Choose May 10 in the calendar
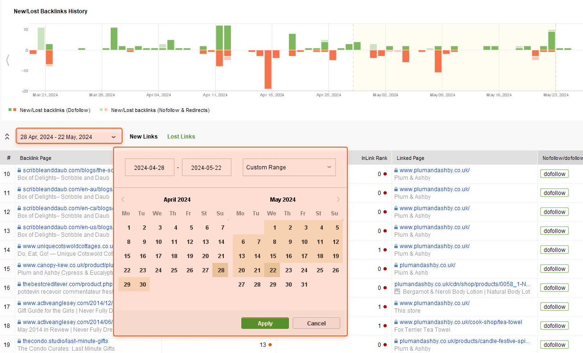The width and height of the screenshot is (583, 353). point(304,242)
